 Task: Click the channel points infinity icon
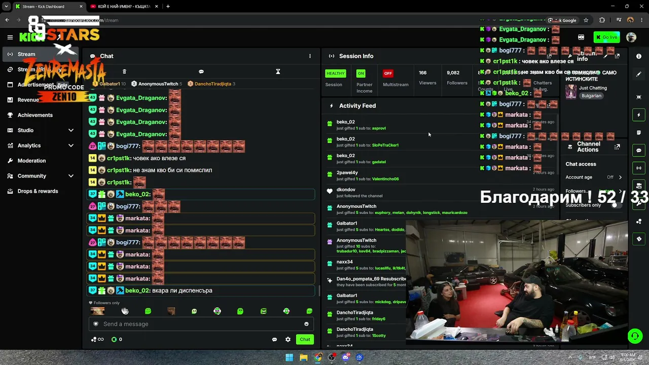[x=97, y=340]
